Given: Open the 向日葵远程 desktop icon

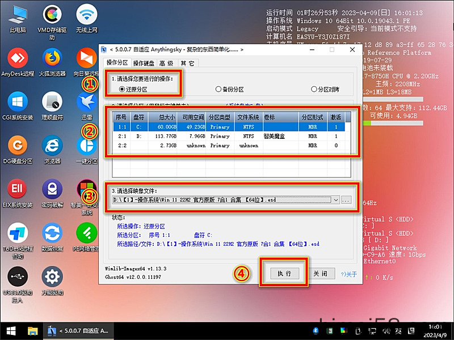Looking at the screenshot, I should [87, 62].
